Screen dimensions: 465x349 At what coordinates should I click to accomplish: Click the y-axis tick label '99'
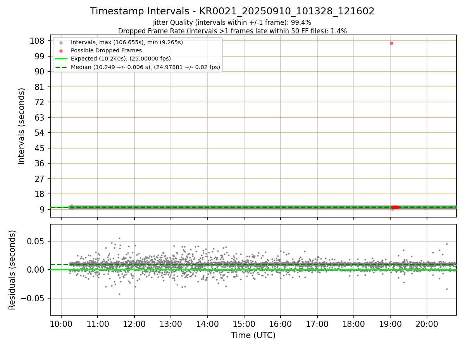(x=40, y=56)
